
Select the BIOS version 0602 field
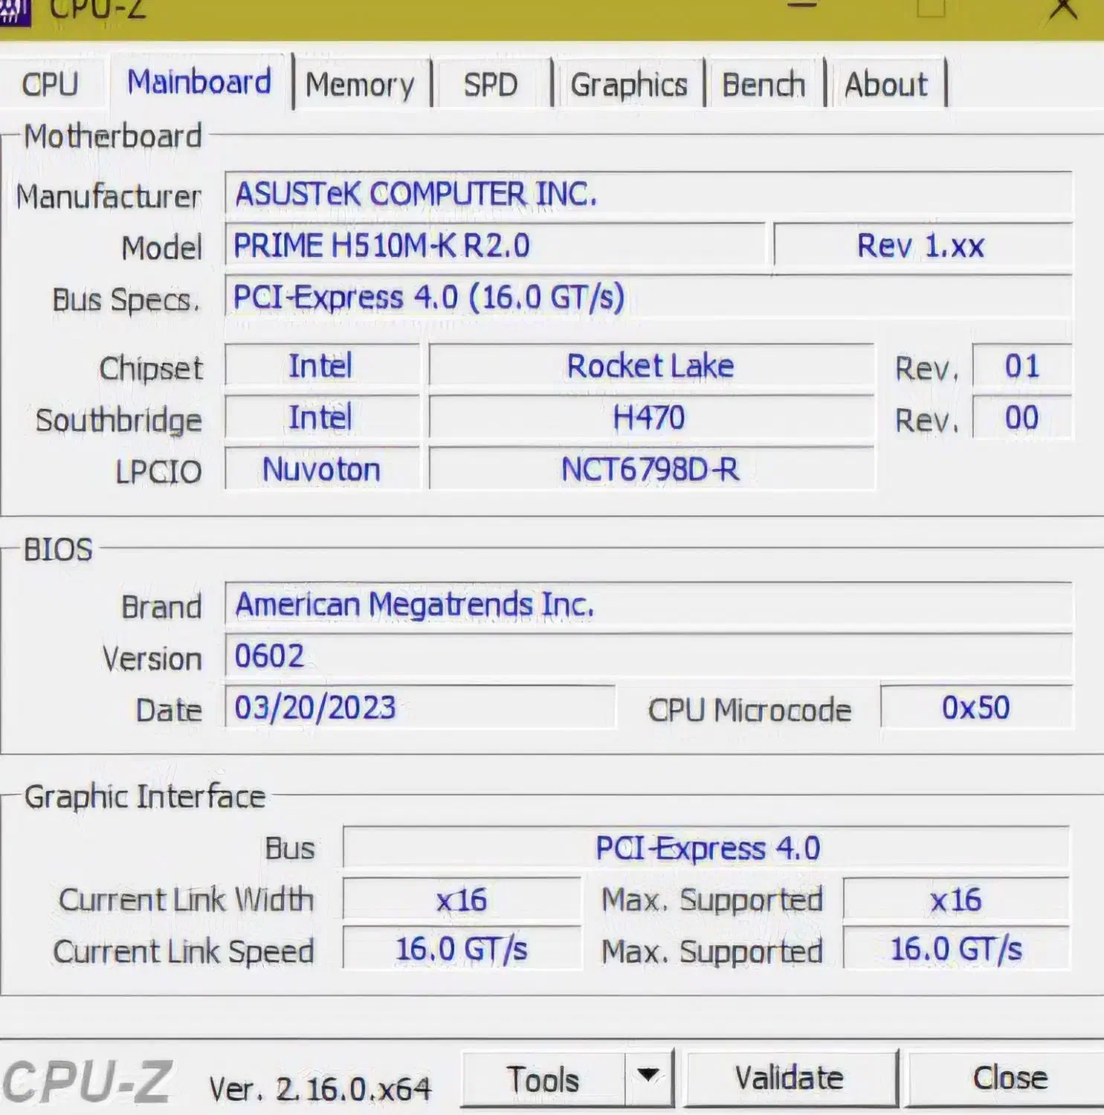(648, 656)
